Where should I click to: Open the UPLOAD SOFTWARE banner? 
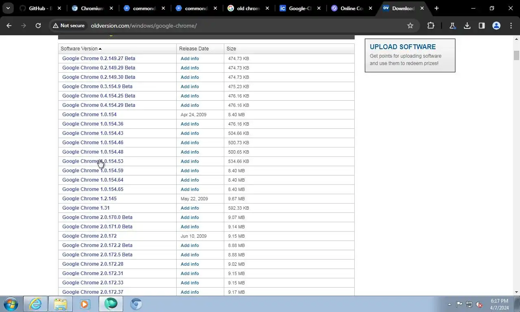410,56
